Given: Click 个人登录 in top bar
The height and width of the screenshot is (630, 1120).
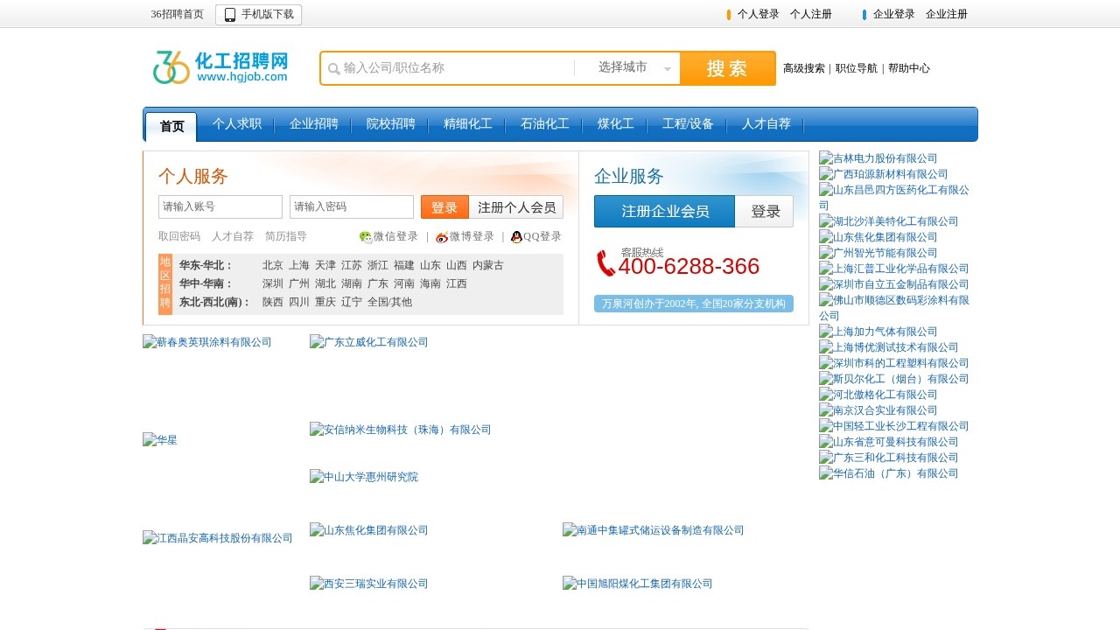Looking at the screenshot, I should pyautogui.click(x=758, y=14).
